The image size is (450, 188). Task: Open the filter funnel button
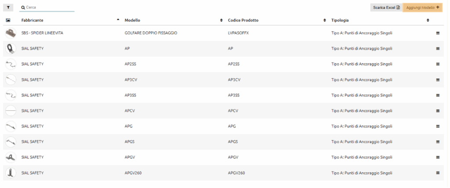8,7
